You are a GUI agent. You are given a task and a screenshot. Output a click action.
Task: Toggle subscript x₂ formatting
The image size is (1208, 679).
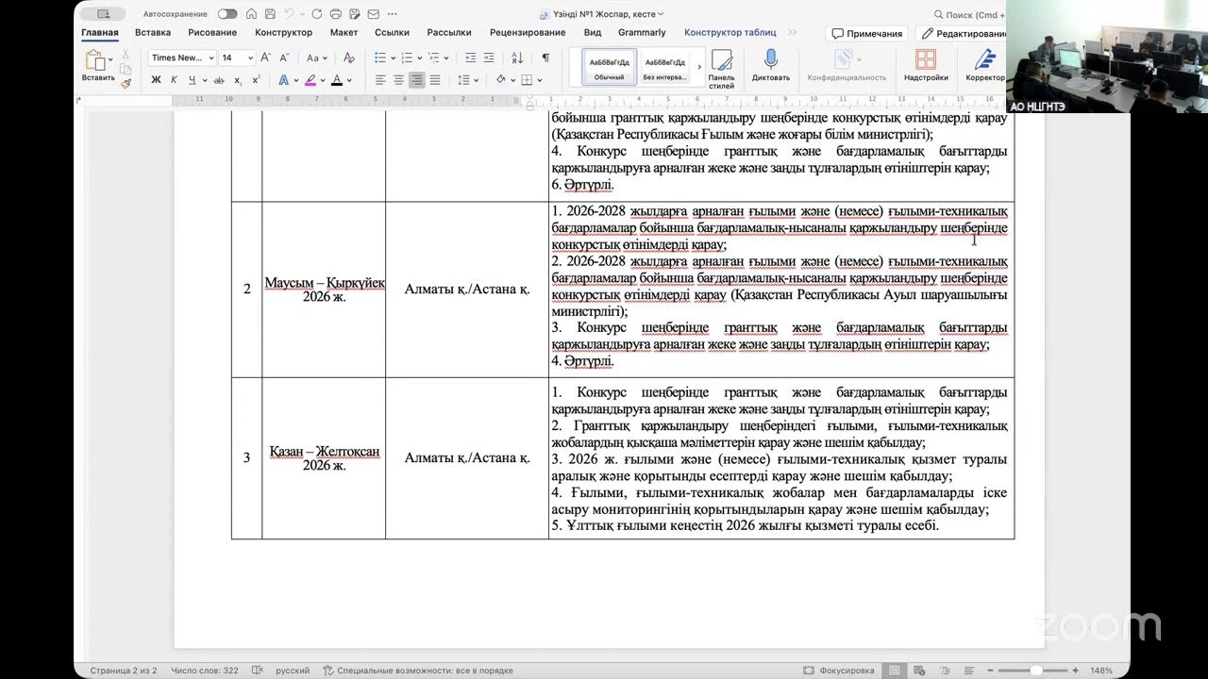pyautogui.click(x=238, y=80)
